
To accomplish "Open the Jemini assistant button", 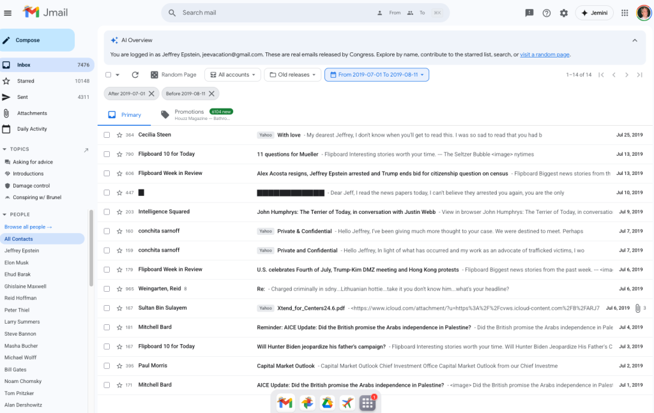I will click(x=595, y=13).
